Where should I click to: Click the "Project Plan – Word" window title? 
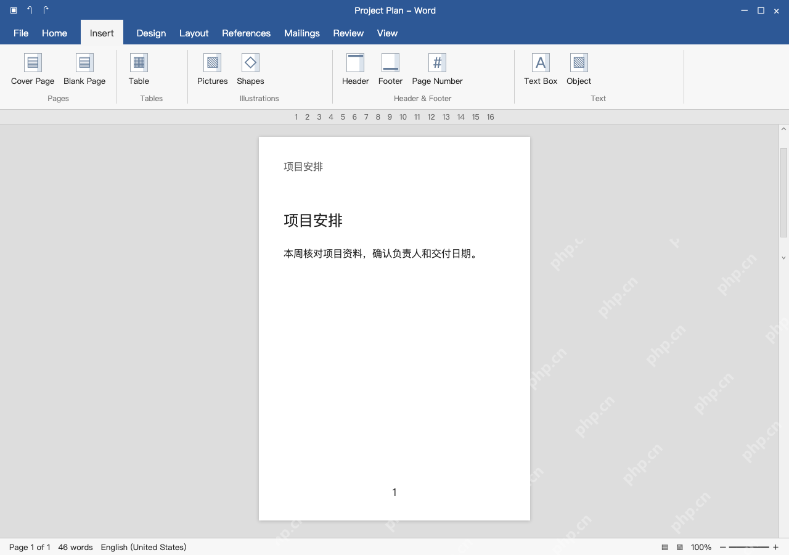tap(395, 10)
